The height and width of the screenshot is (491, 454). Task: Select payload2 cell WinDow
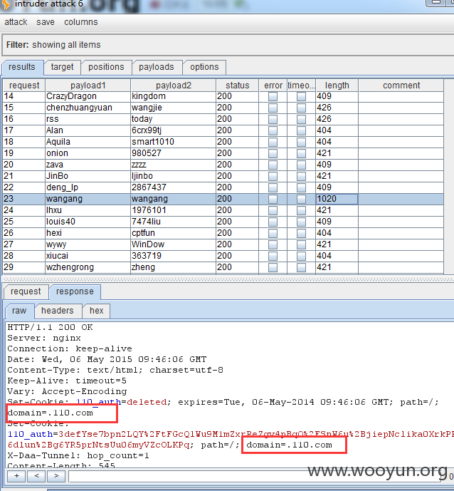click(173, 244)
